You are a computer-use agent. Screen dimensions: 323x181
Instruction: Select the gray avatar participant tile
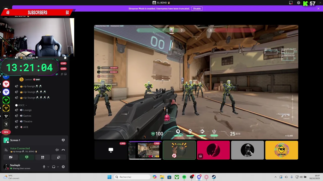248,150
